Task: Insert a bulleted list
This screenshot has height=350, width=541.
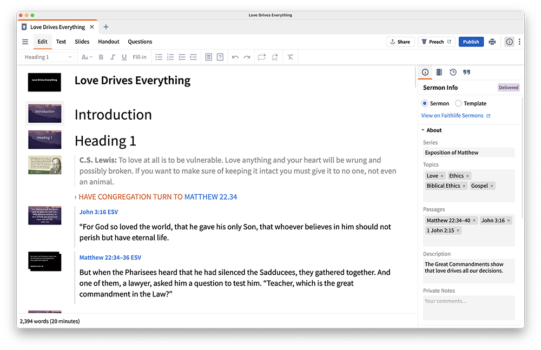Action: 159,57
